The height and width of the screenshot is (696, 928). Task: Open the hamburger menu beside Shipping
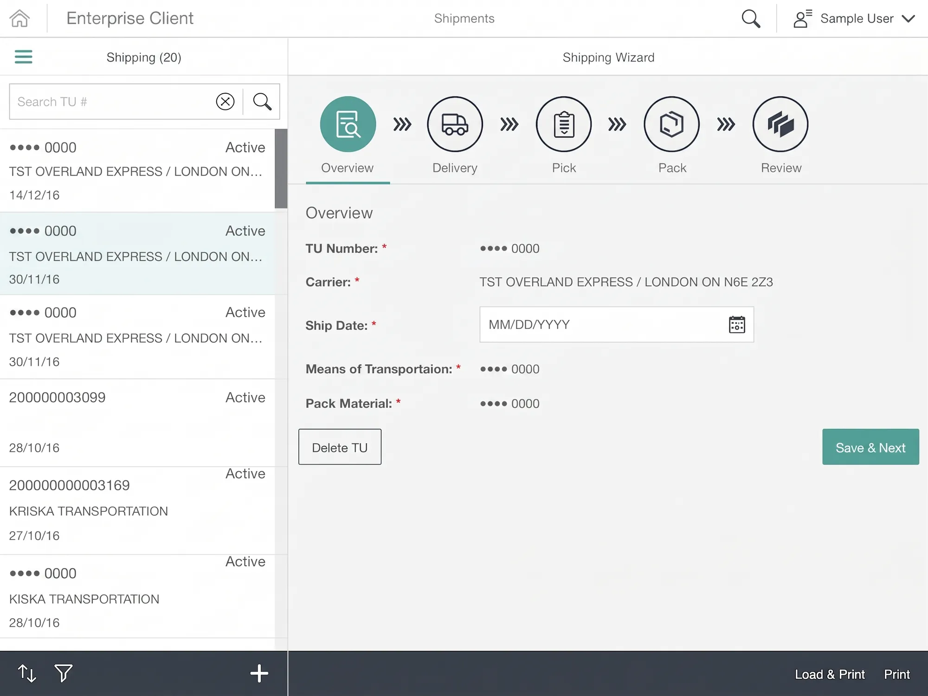point(24,57)
